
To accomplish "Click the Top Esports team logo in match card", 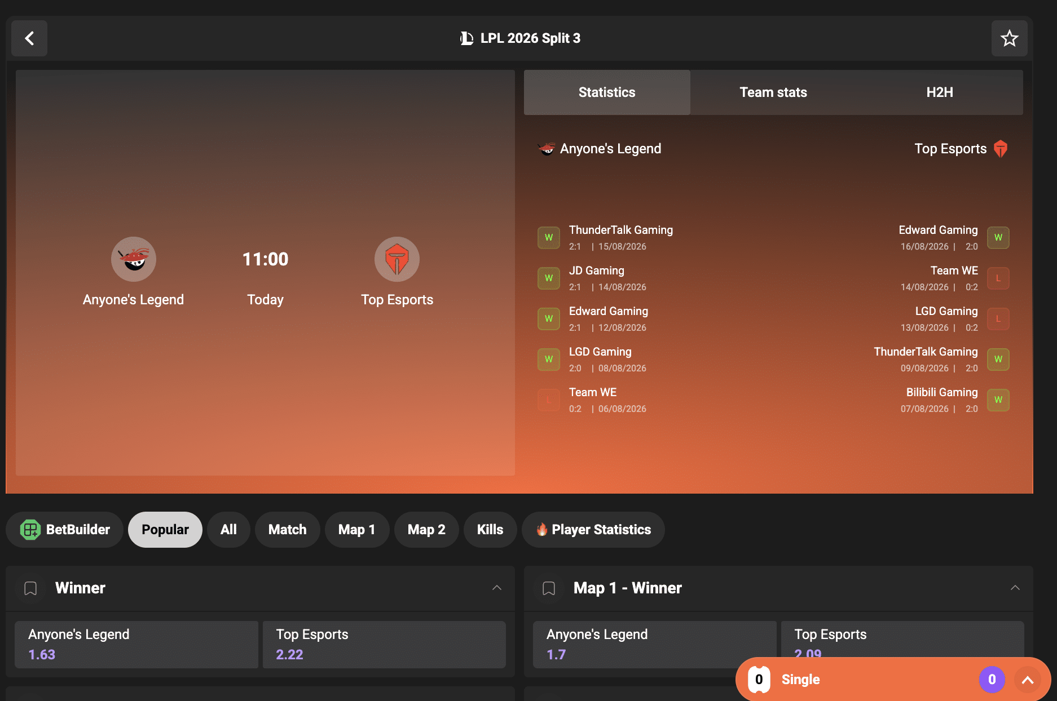I will tap(397, 259).
